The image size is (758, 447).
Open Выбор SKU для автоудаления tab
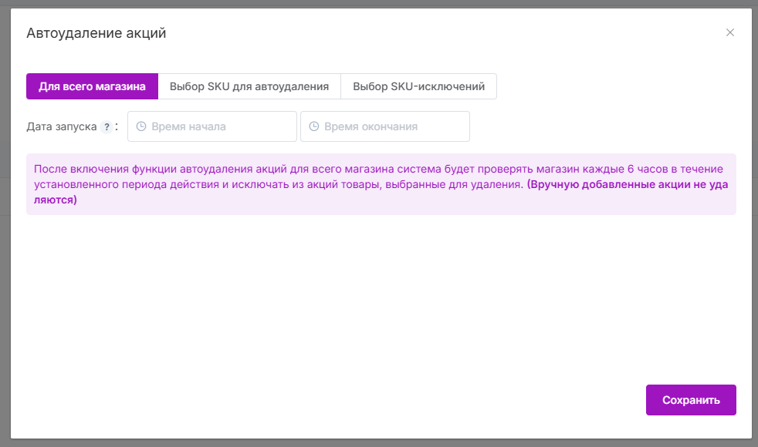[249, 86]
